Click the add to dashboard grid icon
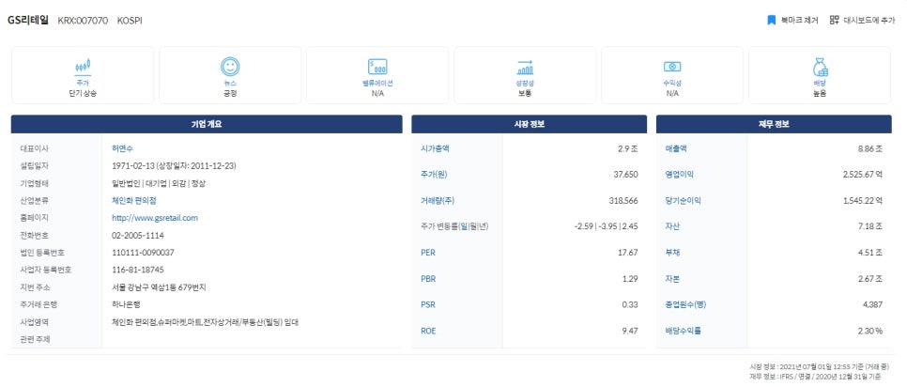Viewport: 907px width, 387px height. pyautogui.click(x=834, y=21)
